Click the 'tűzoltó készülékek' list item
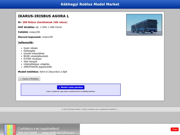The height and width of the screenshot is (135, 180). (34, 53)
